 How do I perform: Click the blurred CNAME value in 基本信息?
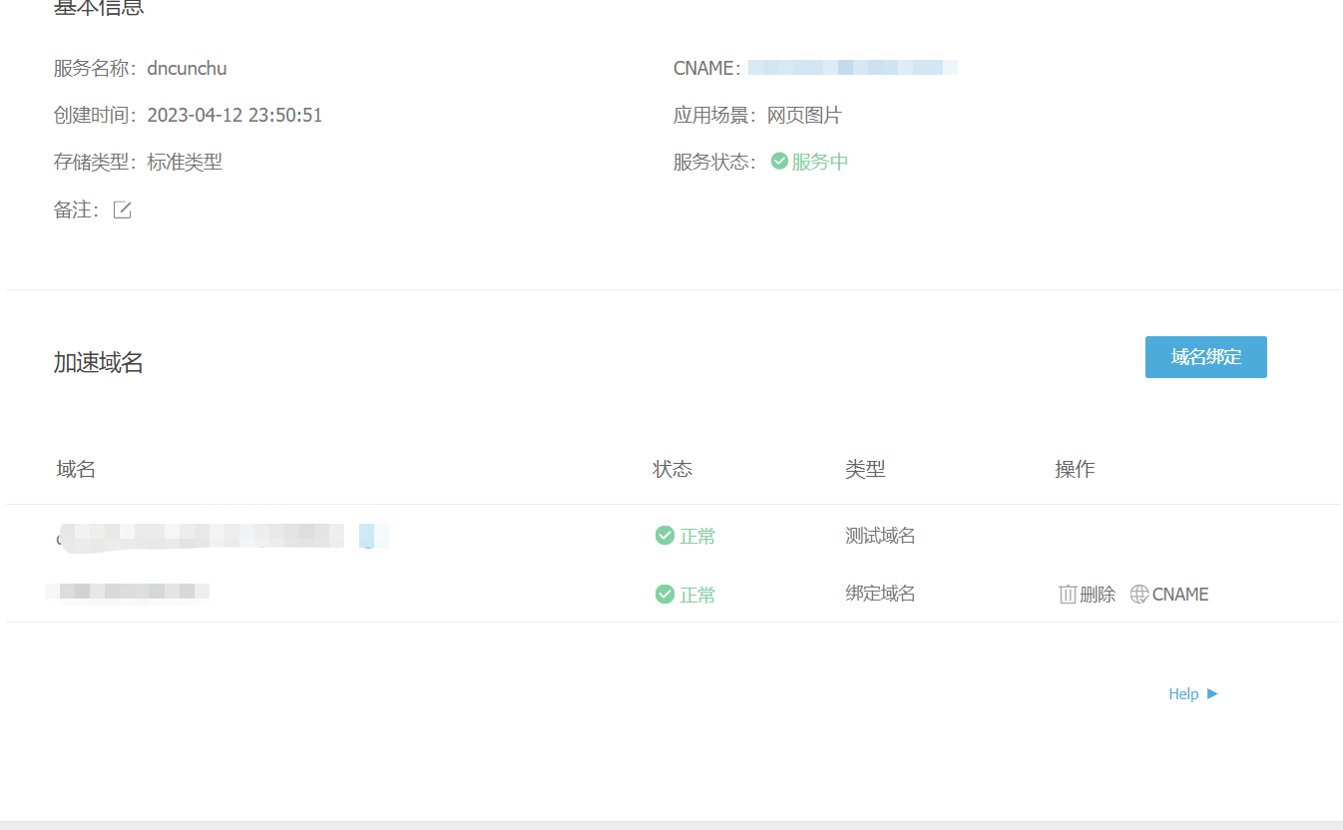point(852,68)
